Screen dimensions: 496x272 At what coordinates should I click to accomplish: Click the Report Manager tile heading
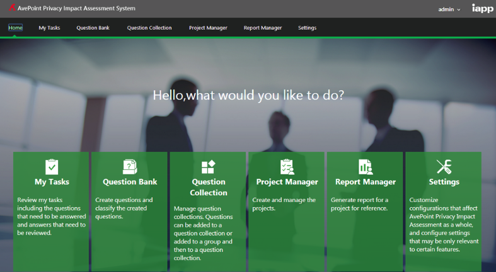pyautogui.click(x=365, y=182)
